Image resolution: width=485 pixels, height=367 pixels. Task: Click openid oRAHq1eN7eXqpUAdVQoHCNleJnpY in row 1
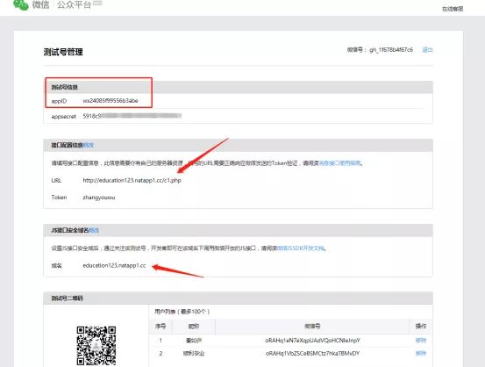coord(312,341)
